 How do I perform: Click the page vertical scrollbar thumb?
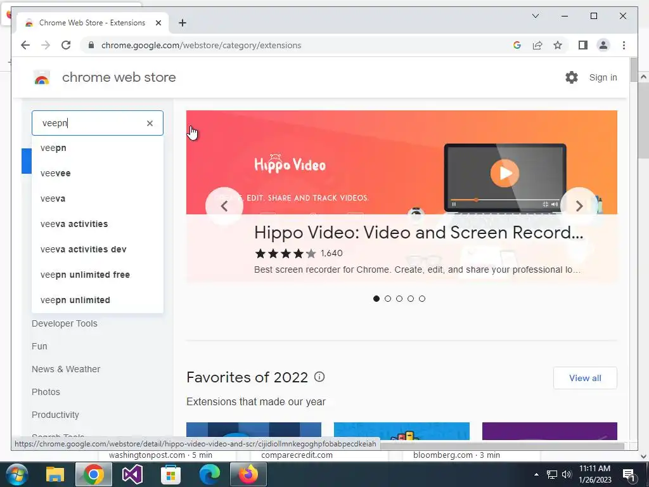pyautogui.click(x=633, y=70)
